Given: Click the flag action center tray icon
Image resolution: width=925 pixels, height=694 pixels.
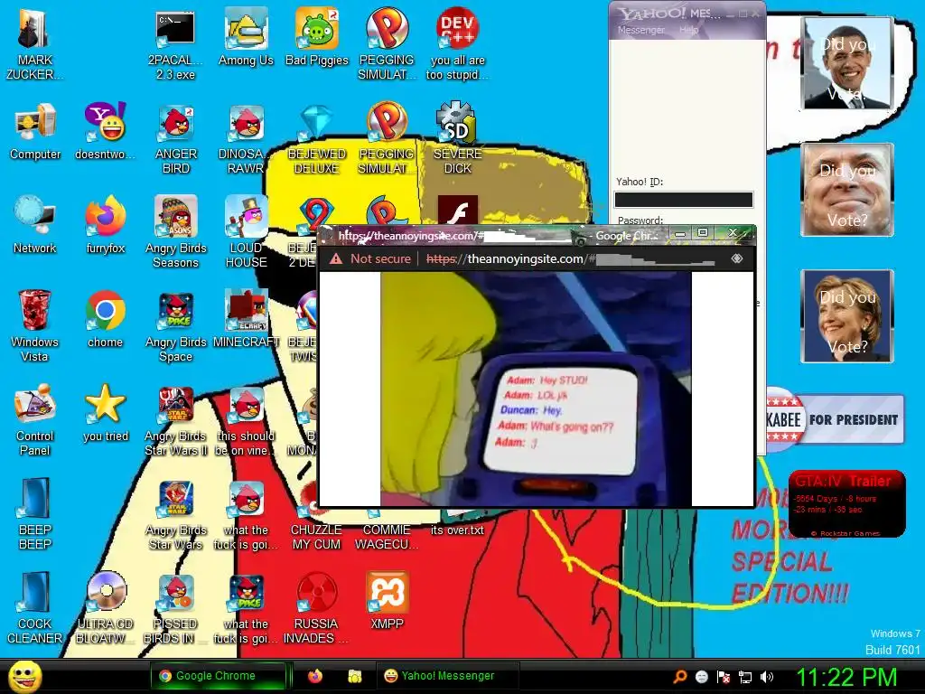Looking at the screenshot, I should pos(724,677).
